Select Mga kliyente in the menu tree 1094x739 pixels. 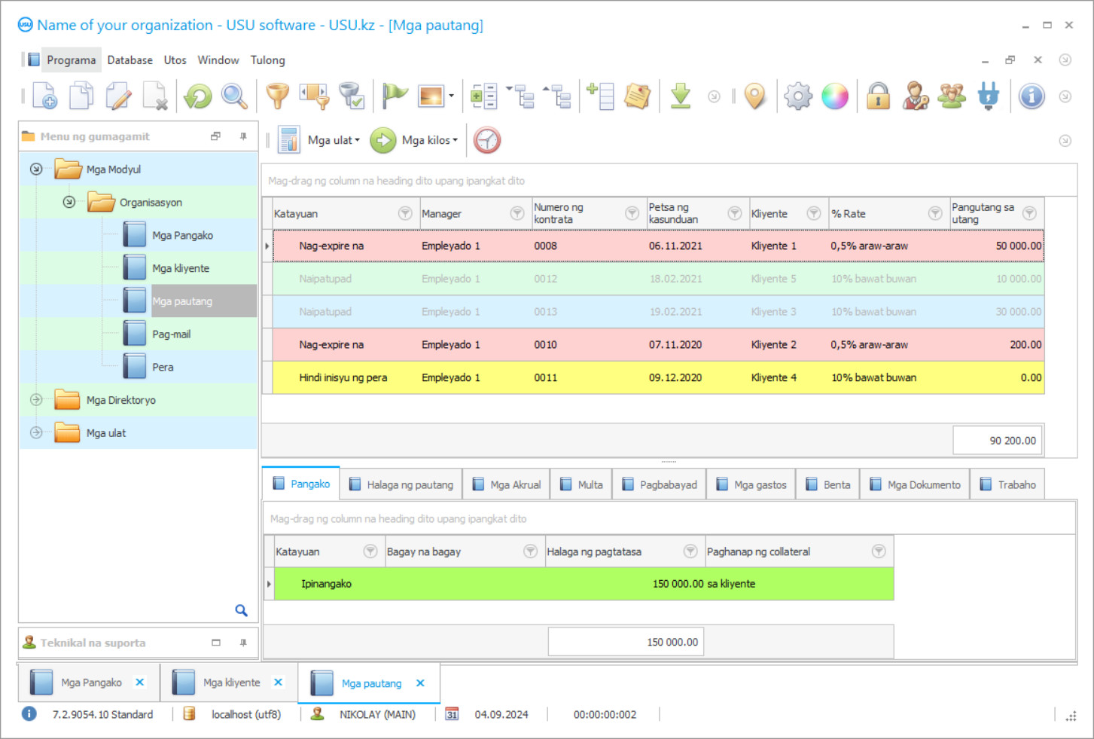pyautogui.click(x=181, y=268)
